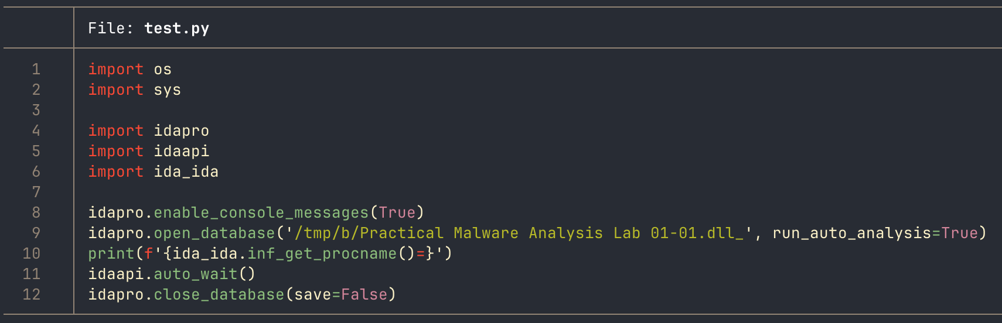Click line number 10 in the gutter
The image size is (1002, 323).
point(31,253)
